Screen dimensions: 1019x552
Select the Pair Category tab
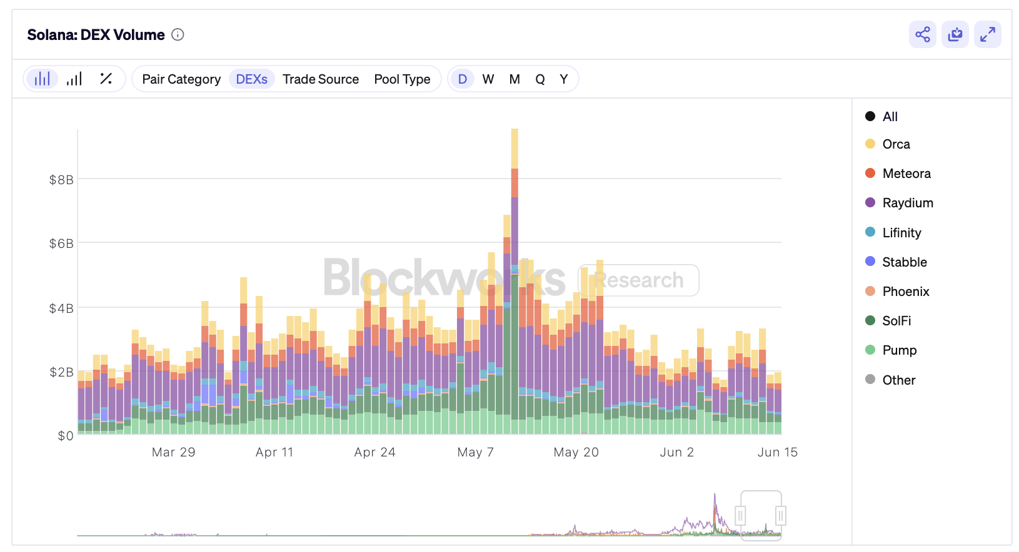pos(181,79)
